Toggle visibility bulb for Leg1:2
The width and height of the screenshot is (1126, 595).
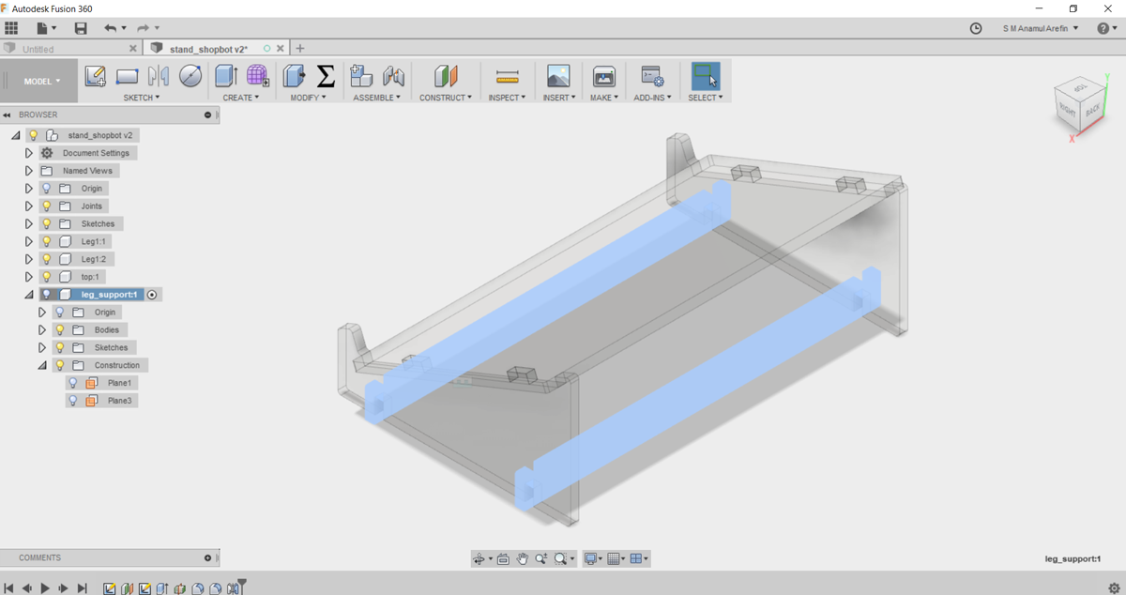point(47,259)
